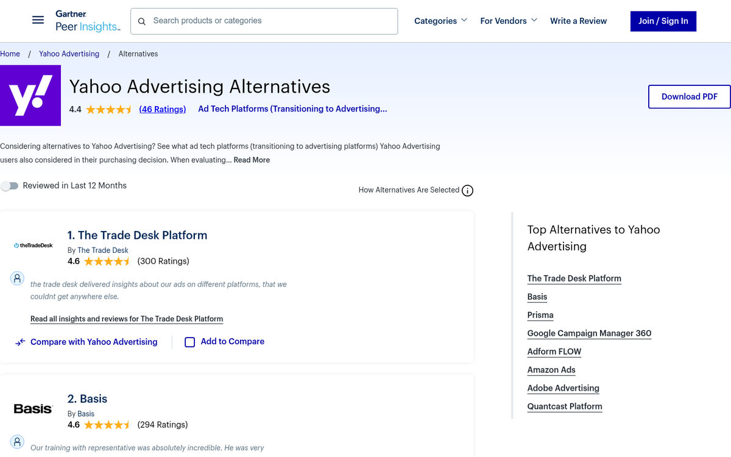Image resolution: width=731 pixels, height=457 pixels.
Task: Click the reviewer avatar on the Basis card
Action: point(17,442)
